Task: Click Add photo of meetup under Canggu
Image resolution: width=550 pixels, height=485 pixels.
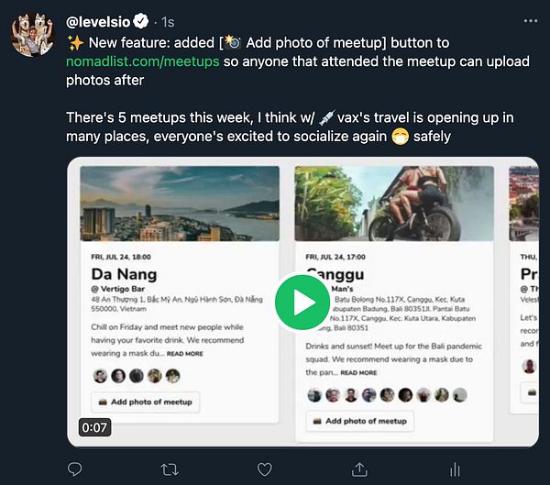Action: click(359, 421)
